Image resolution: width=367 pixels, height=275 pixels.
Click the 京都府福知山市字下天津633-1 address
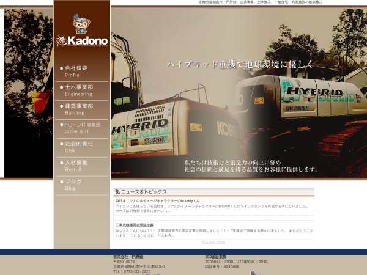point(139,266)
